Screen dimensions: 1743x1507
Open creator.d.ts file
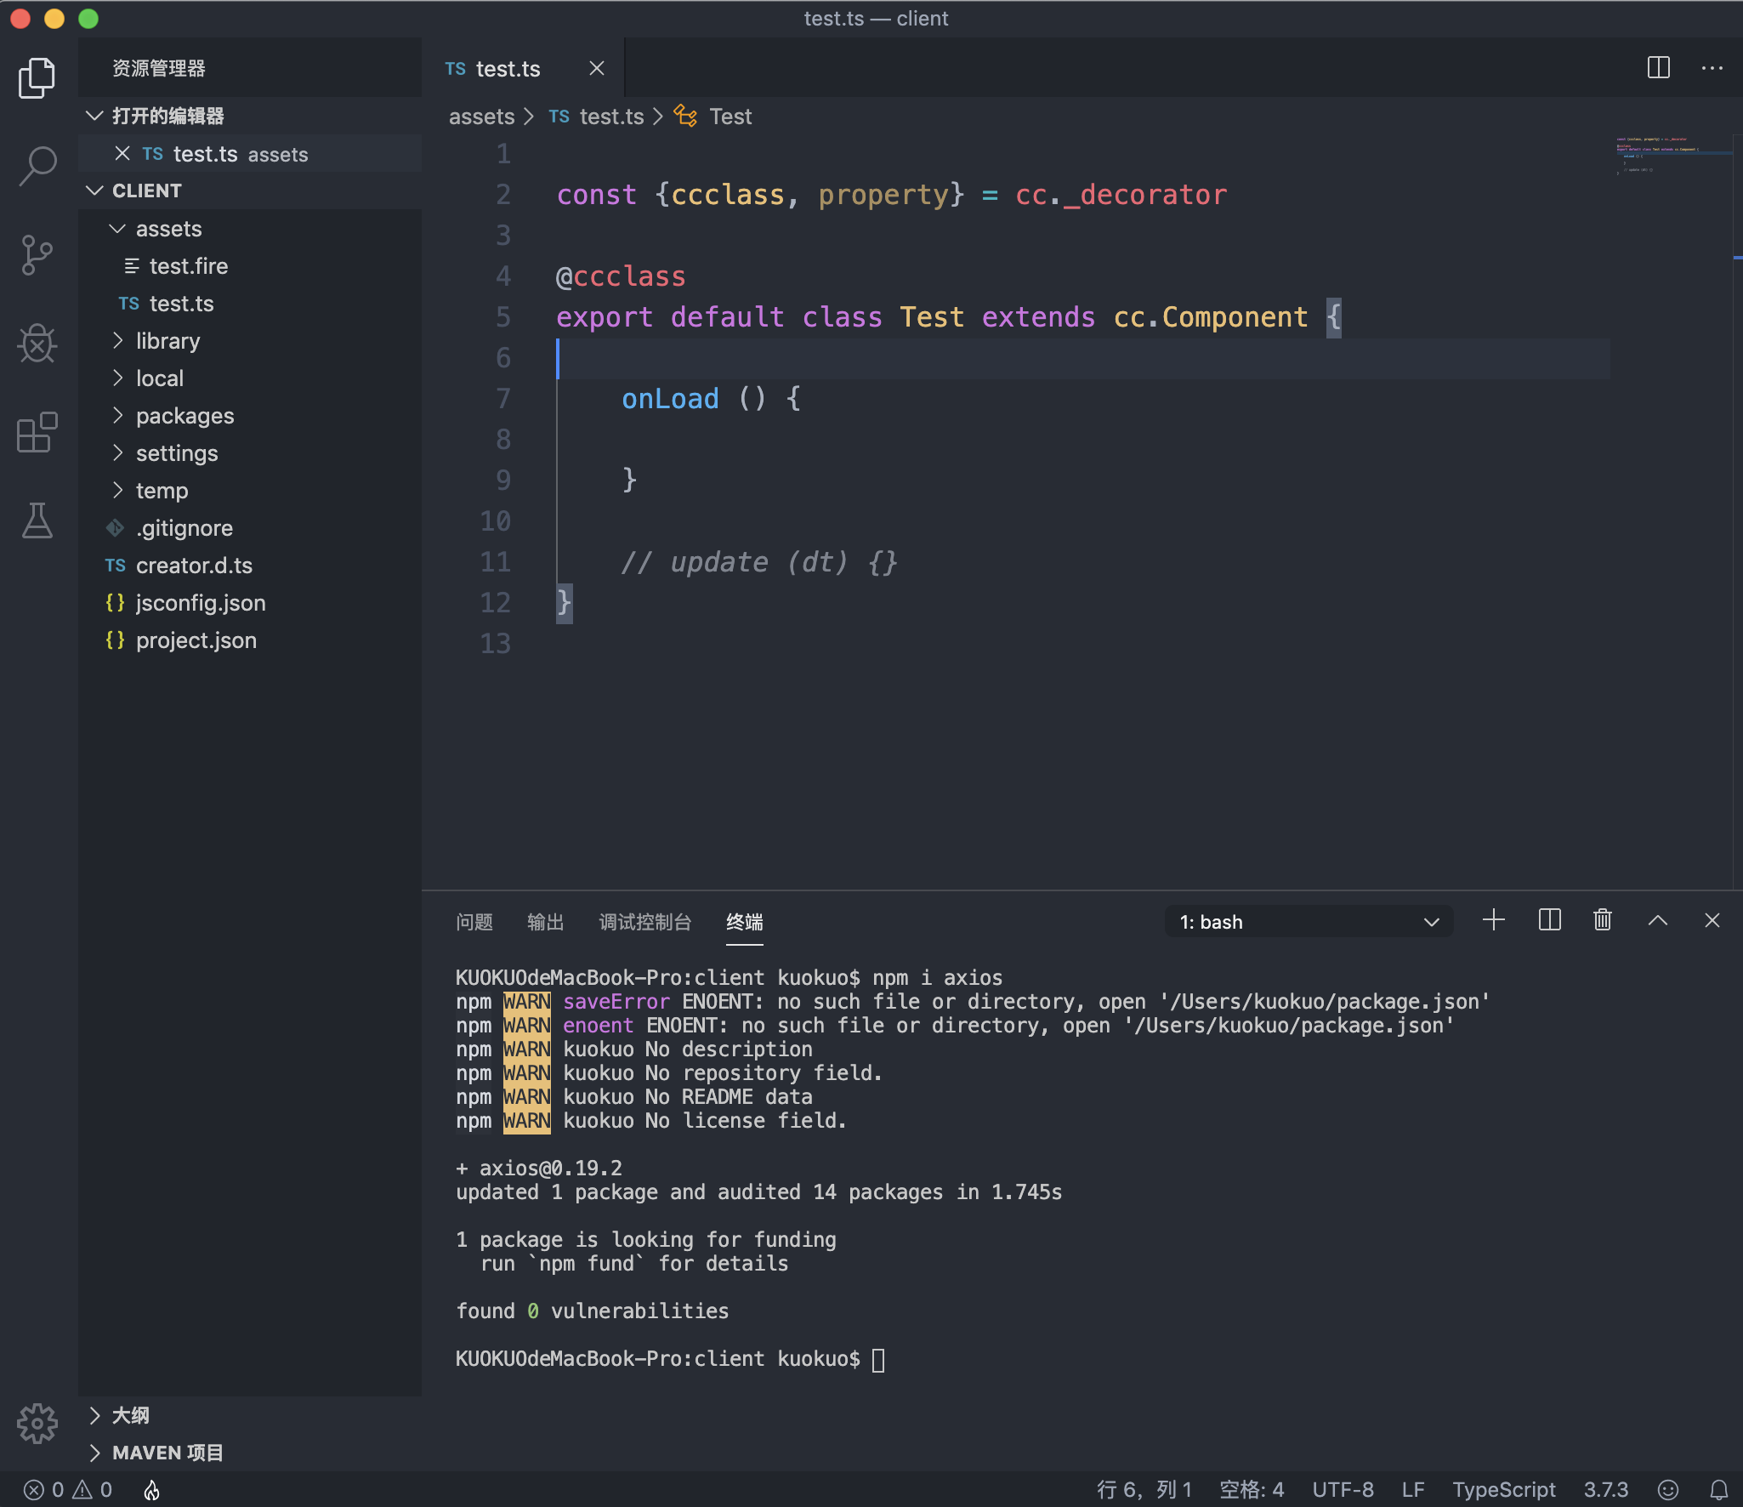tap(250, 566)
